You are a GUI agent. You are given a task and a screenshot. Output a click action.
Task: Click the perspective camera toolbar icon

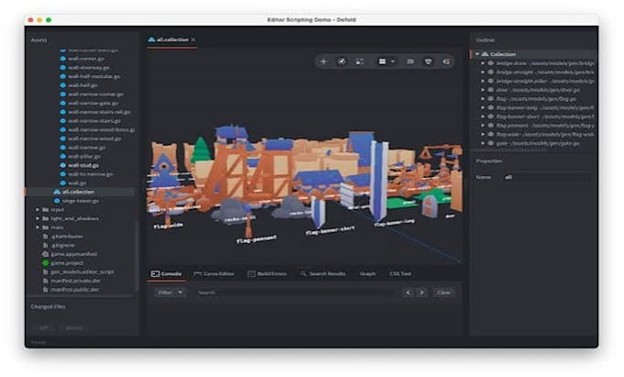429,61
